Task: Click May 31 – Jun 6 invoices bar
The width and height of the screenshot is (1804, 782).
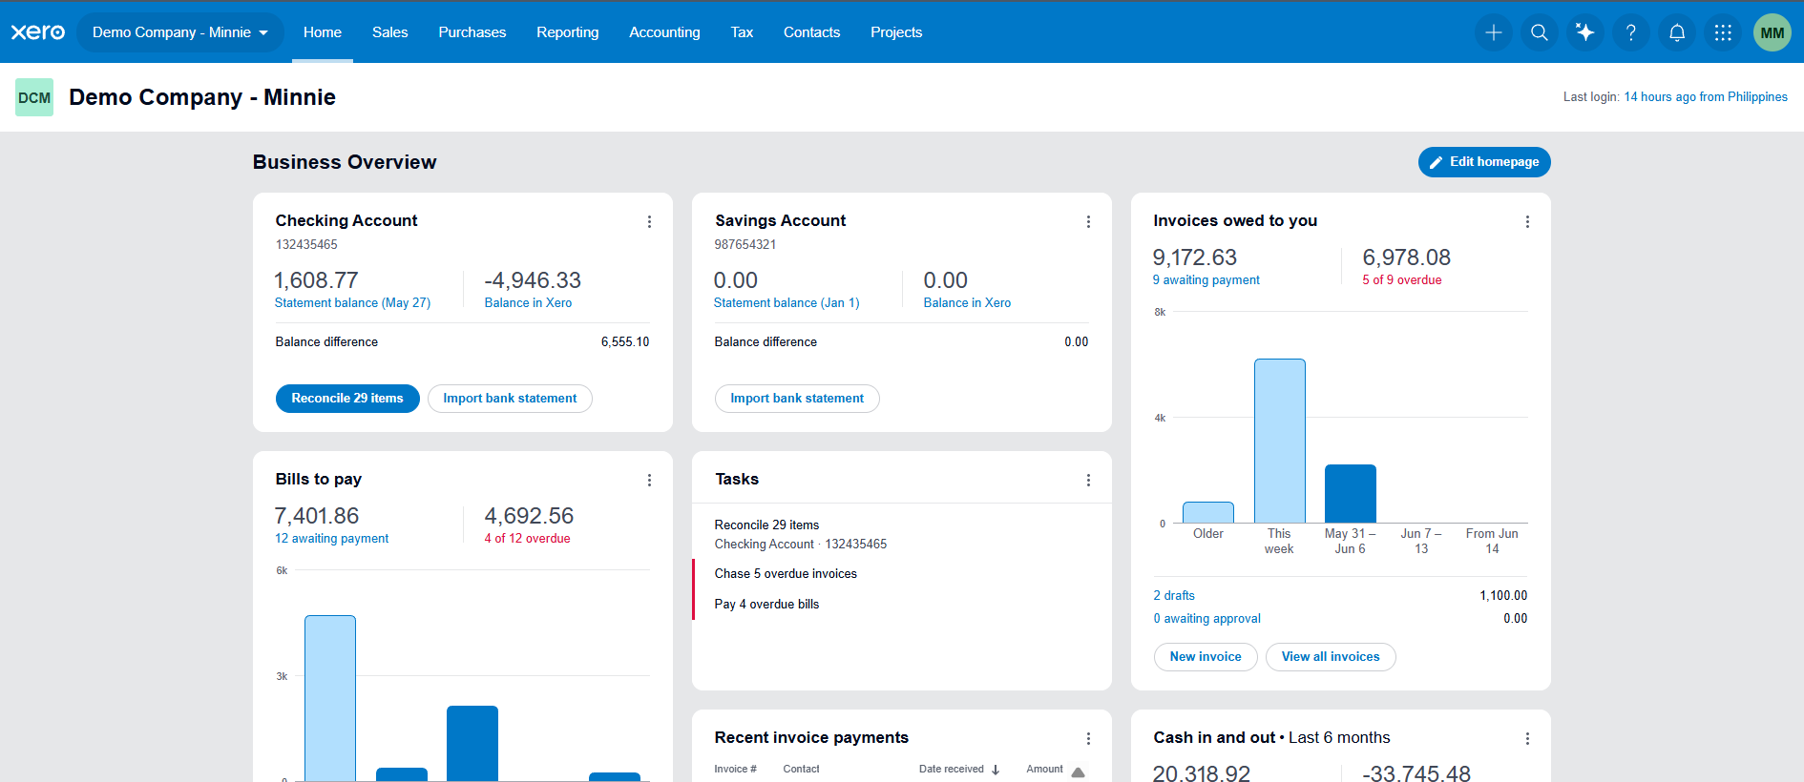Action: pos(1351,494)
